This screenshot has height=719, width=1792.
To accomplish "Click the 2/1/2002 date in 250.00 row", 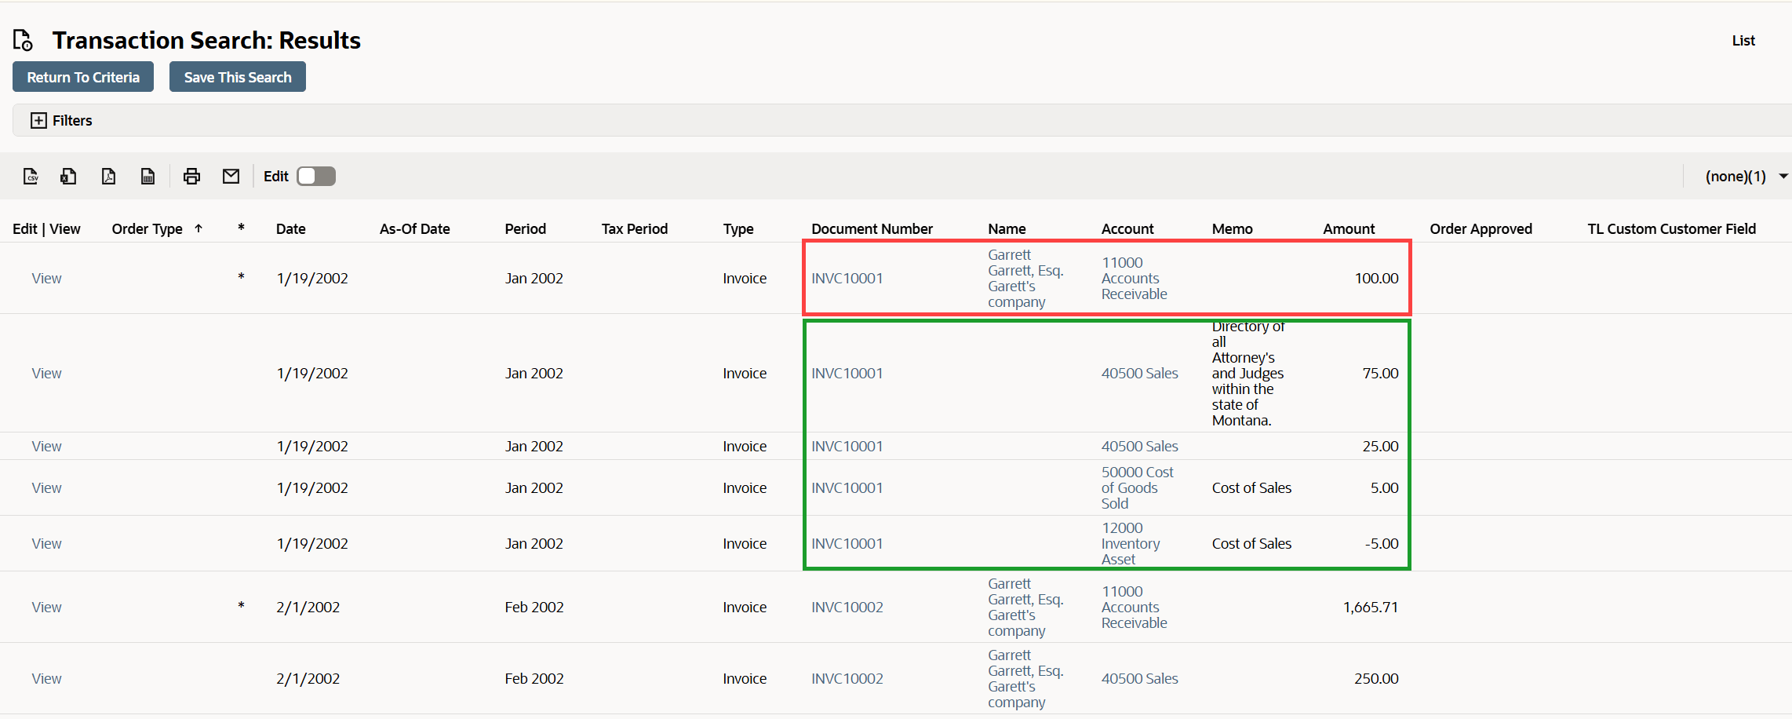I will coord(308,679).
